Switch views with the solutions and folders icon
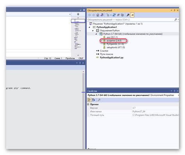This screenshot has width=185, height=155. (102, 15)
